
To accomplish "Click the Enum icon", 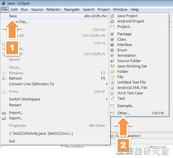I will (112, 50).
